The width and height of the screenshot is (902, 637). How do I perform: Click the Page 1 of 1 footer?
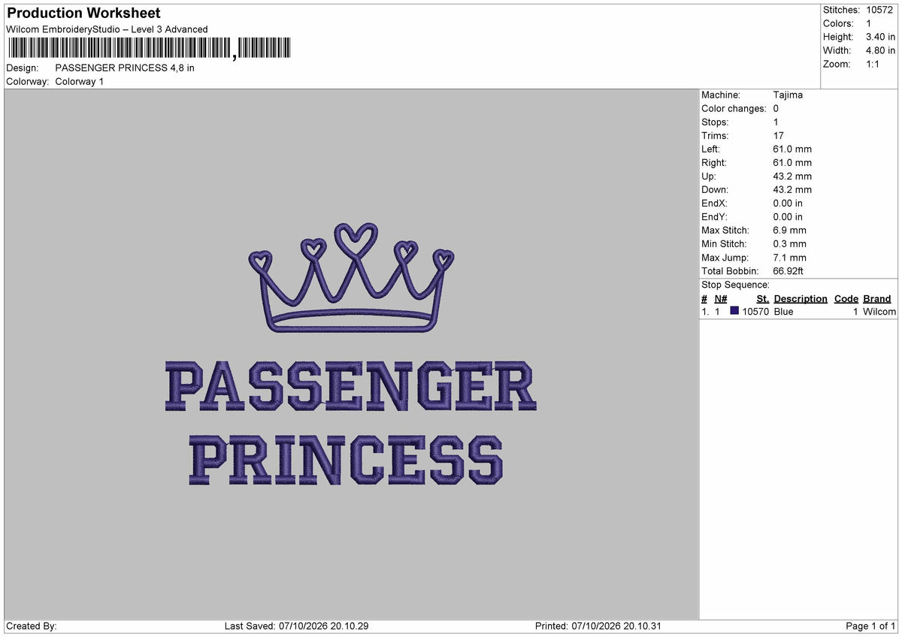[870, 626]
